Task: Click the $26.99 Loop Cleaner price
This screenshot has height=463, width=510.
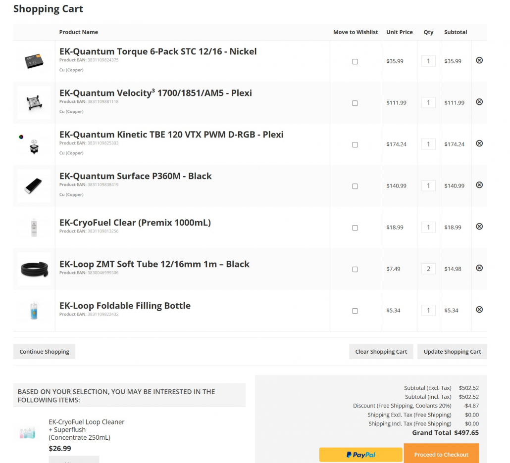Action: click(60, 448)
